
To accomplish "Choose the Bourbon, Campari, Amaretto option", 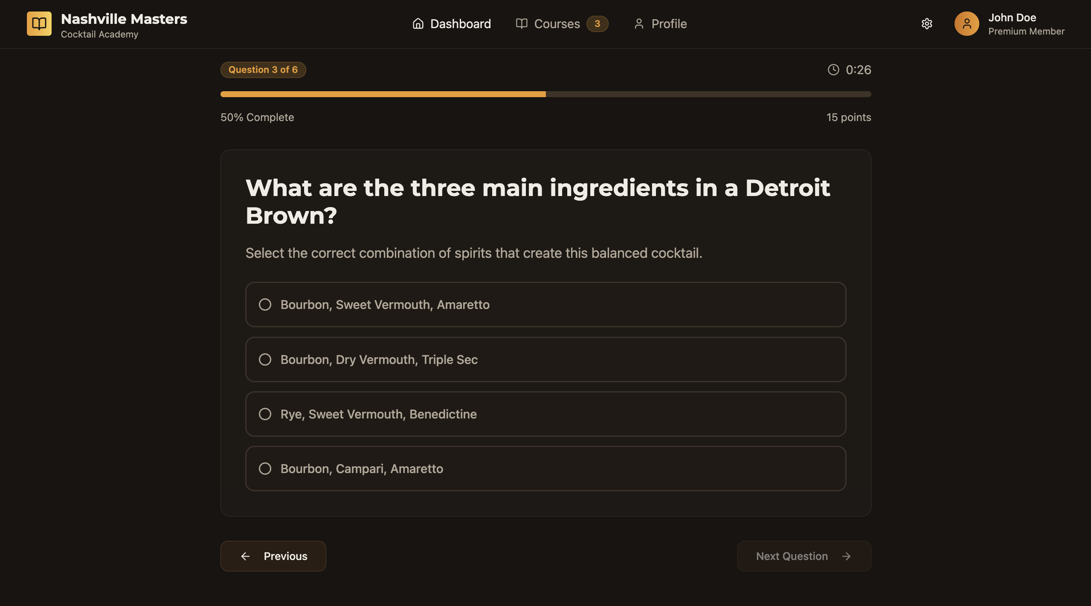I will click(x=546, y=469).
